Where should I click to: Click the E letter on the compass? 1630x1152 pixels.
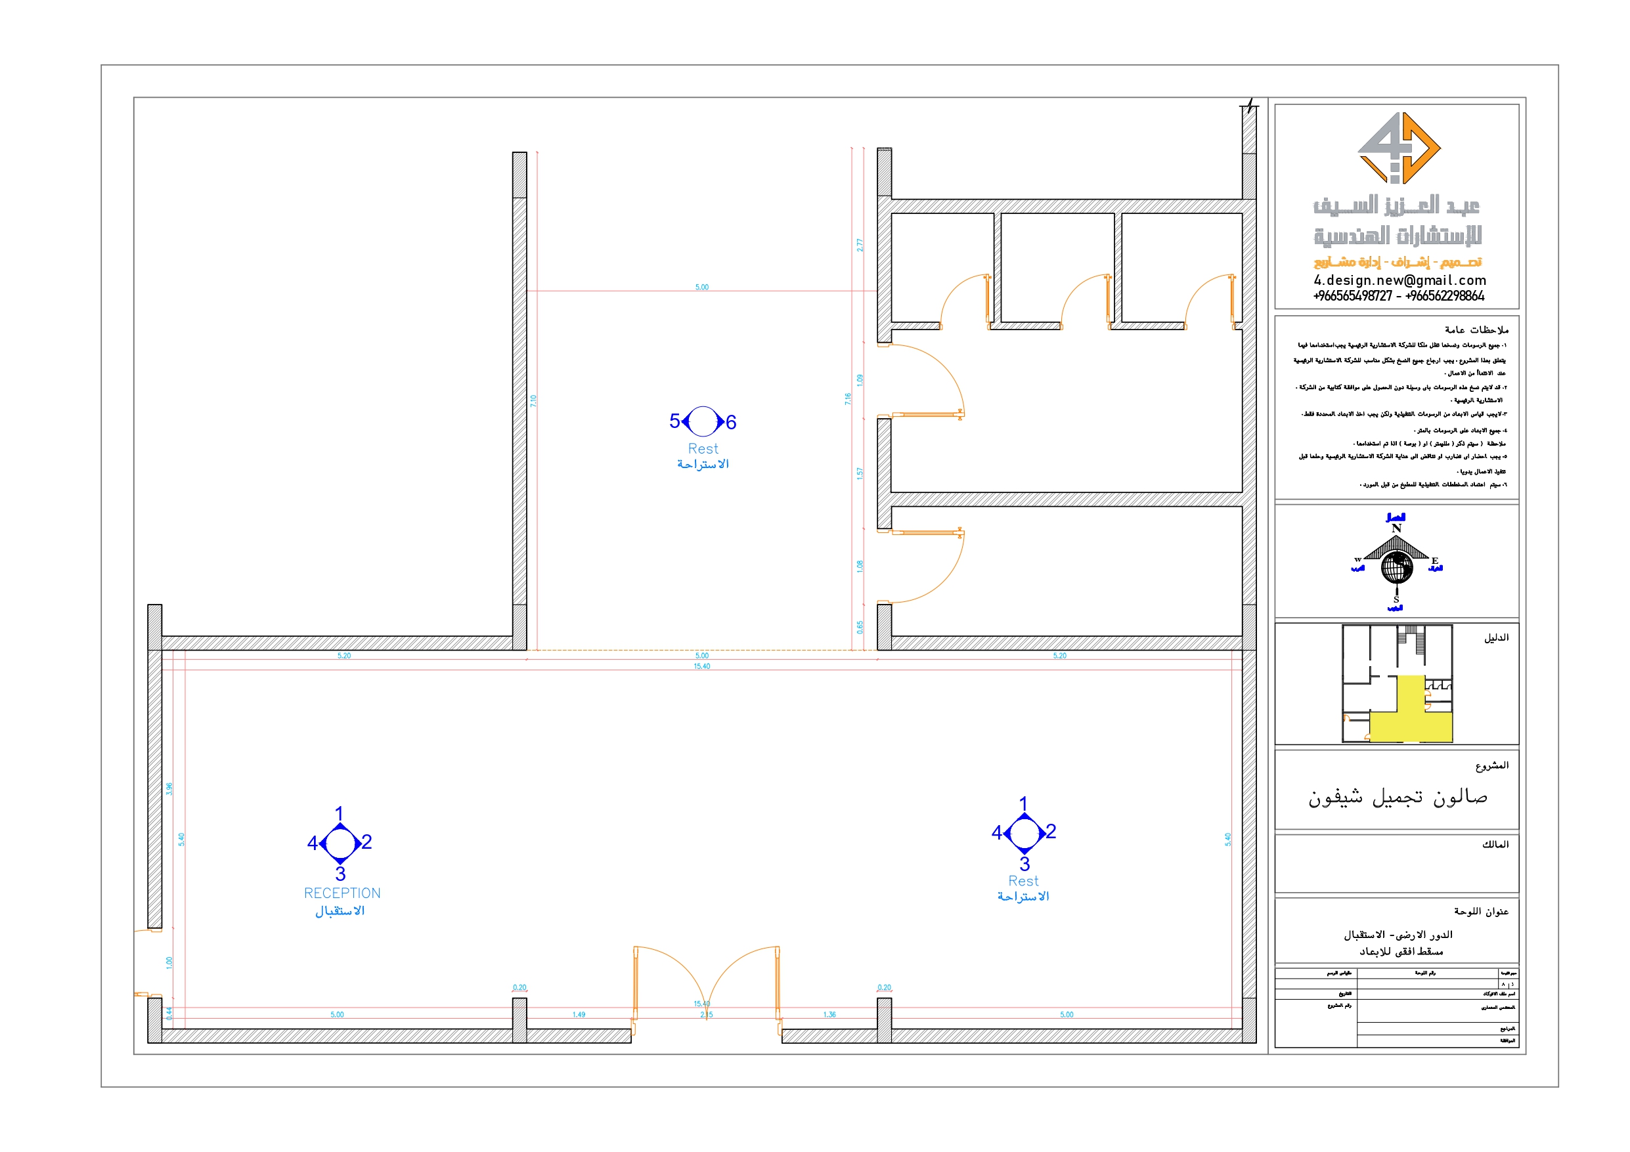pyautogui.click(x=1435, y=561)
